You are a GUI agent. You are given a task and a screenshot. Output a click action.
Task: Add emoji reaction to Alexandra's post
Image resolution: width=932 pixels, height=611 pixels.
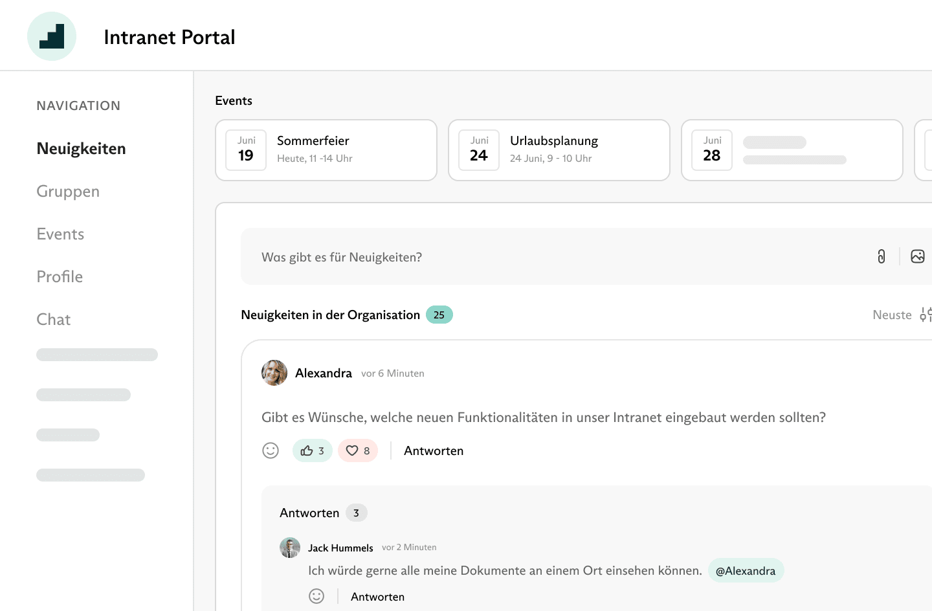click(271, 450)
